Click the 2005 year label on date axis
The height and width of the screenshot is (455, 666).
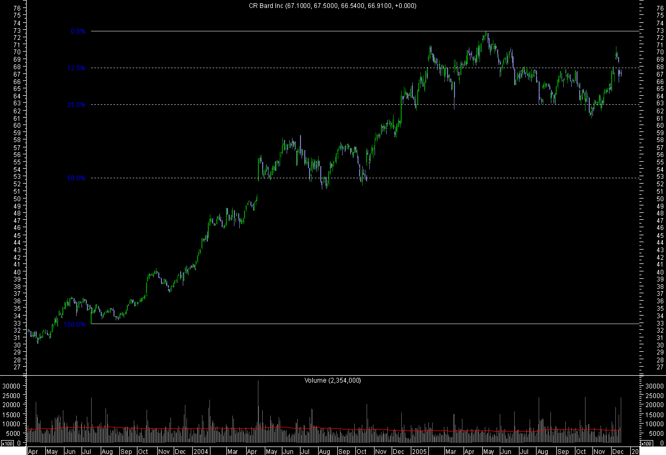pos(420,451)
